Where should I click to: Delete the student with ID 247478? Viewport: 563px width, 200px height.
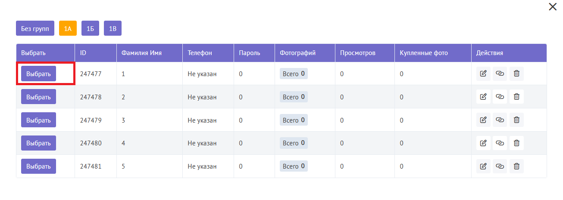pos(516,97)
